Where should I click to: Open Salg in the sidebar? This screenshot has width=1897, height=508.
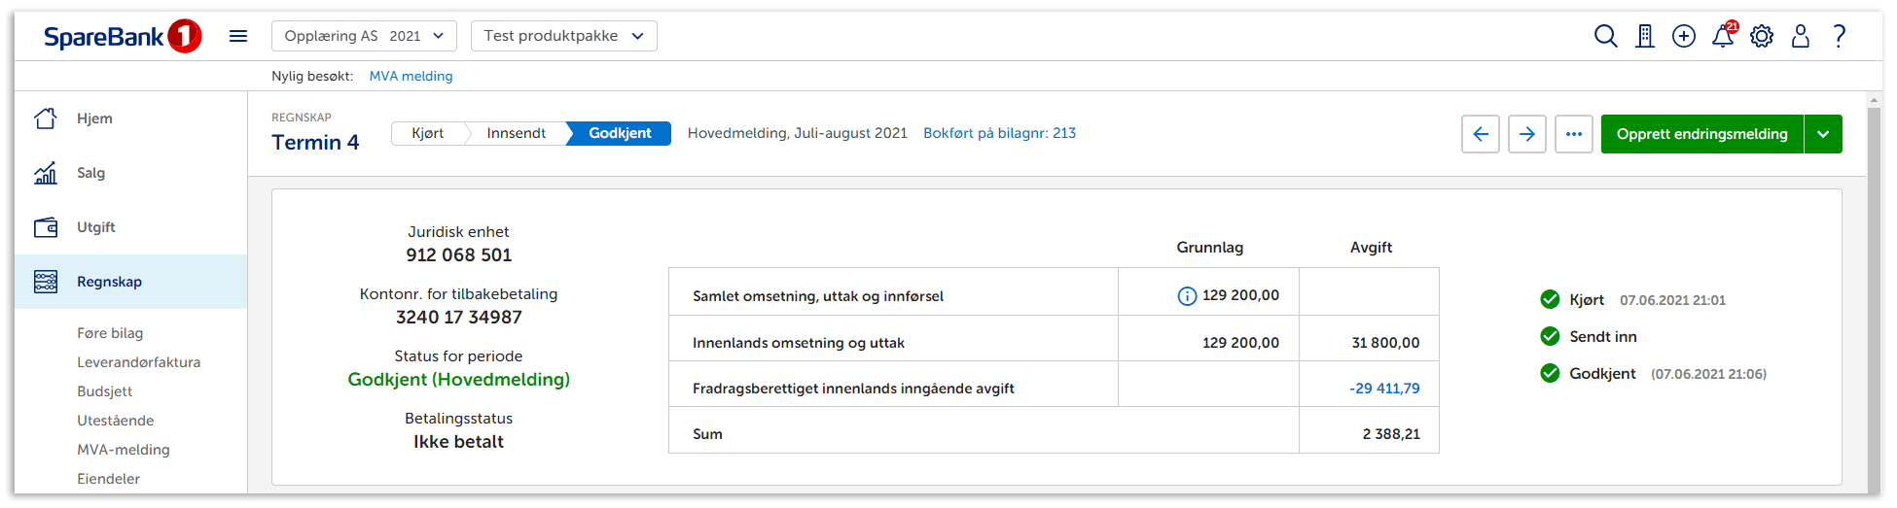click(x=90, y=173)
